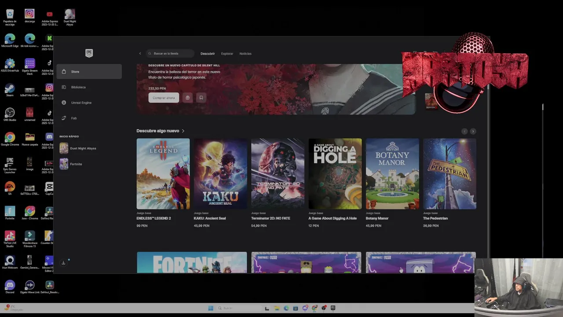Open the Windows Start button
563x317 pixels.
coord(211,308)
